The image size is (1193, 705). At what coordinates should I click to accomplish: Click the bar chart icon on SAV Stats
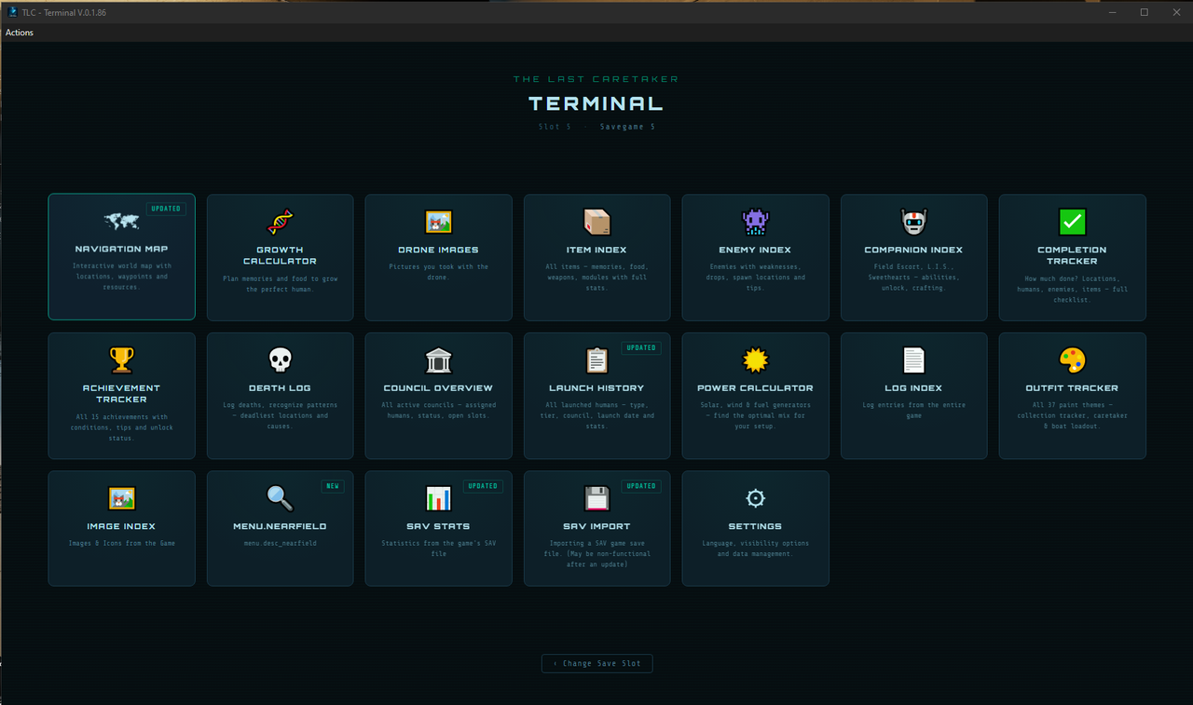point(438,498)
